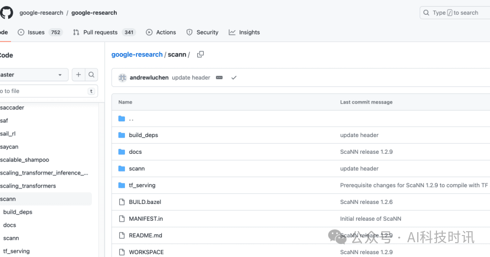Open the Insights tab

pyautogui.click(x=244, y=32)
